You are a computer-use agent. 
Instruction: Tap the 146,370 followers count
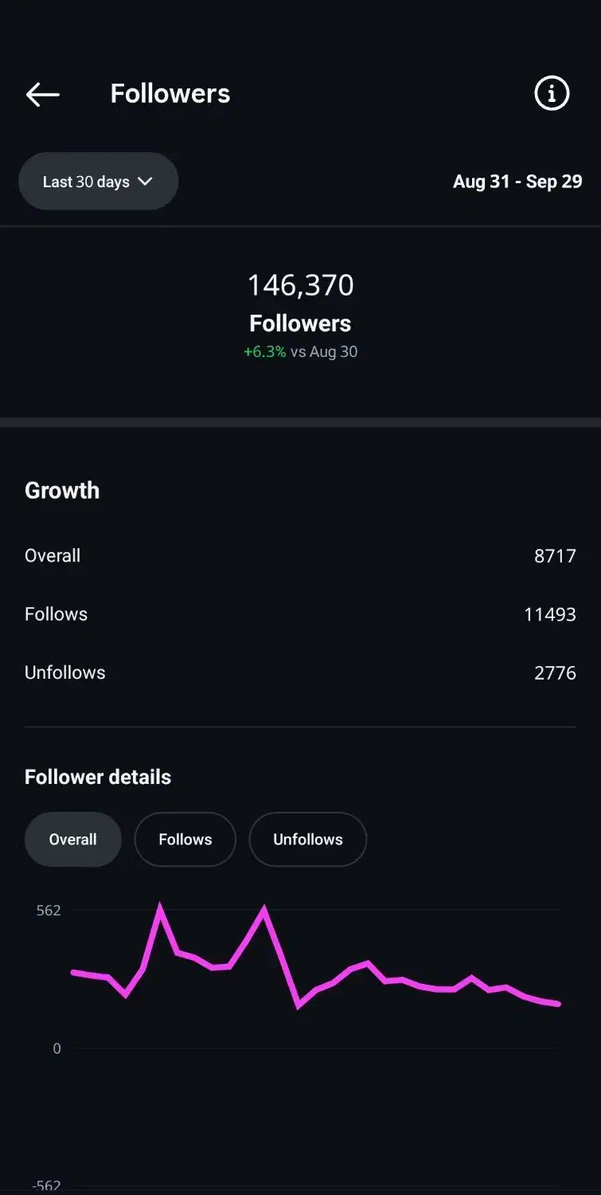[x=300, y=285]
